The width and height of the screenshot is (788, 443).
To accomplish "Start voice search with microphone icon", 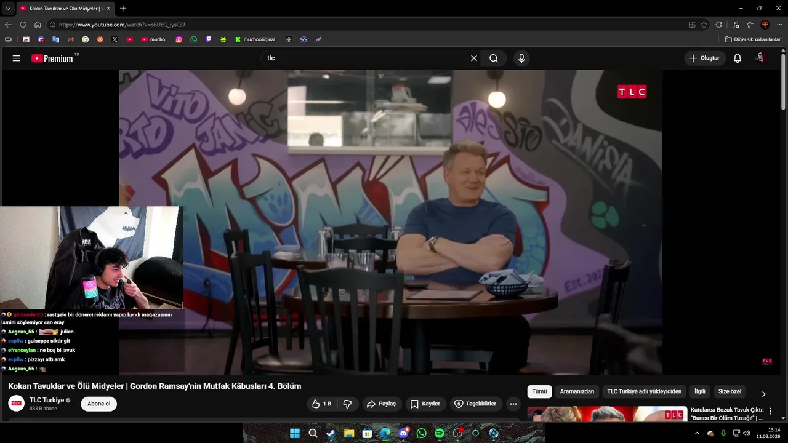I will pyautogui.click(x=521, y=58).
